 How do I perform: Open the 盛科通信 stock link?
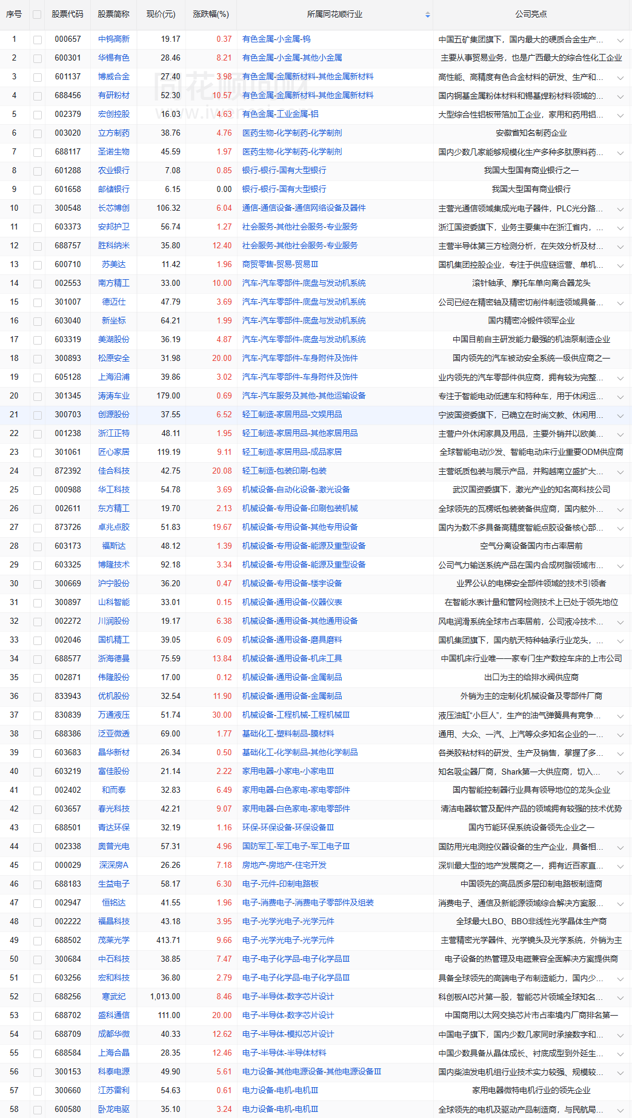coord(114,1016)
